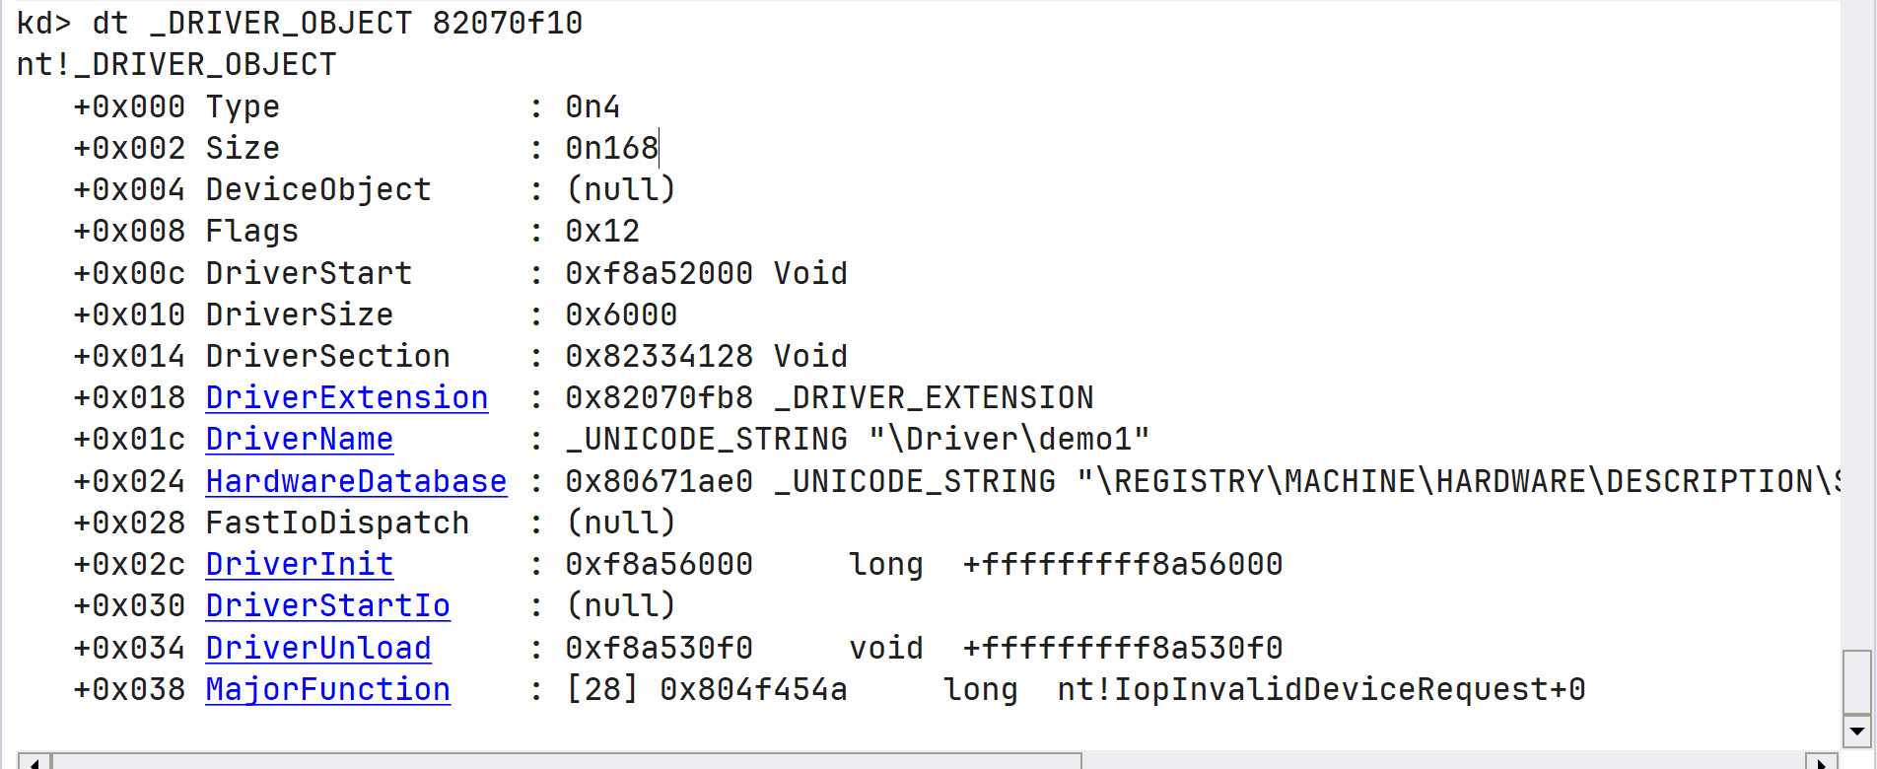Open the HardwareDatabase link
Image resolution: width=1877 pixels, height=769 pixels.
coord(356,481)
